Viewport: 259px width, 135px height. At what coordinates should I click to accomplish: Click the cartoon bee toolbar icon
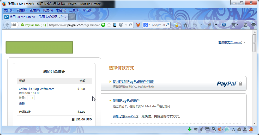coord(176,25)
